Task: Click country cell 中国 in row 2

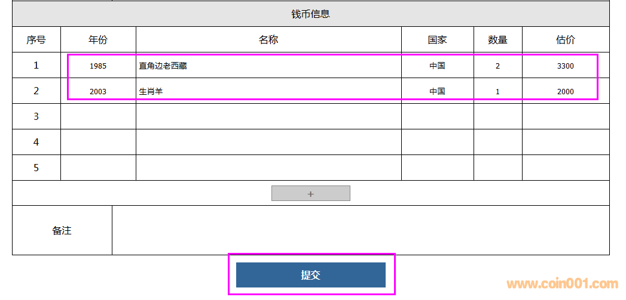Action: point(437,91)
